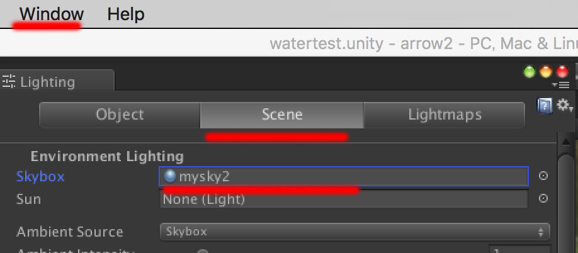Open the Help menu
The image size is (578, 253).
(x=126, y=14)
